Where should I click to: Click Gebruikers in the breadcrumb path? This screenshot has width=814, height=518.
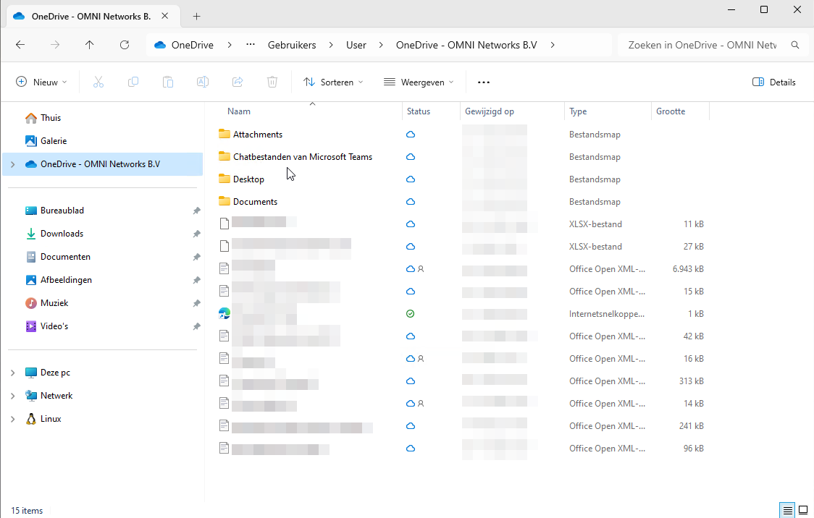click(292, 45)
